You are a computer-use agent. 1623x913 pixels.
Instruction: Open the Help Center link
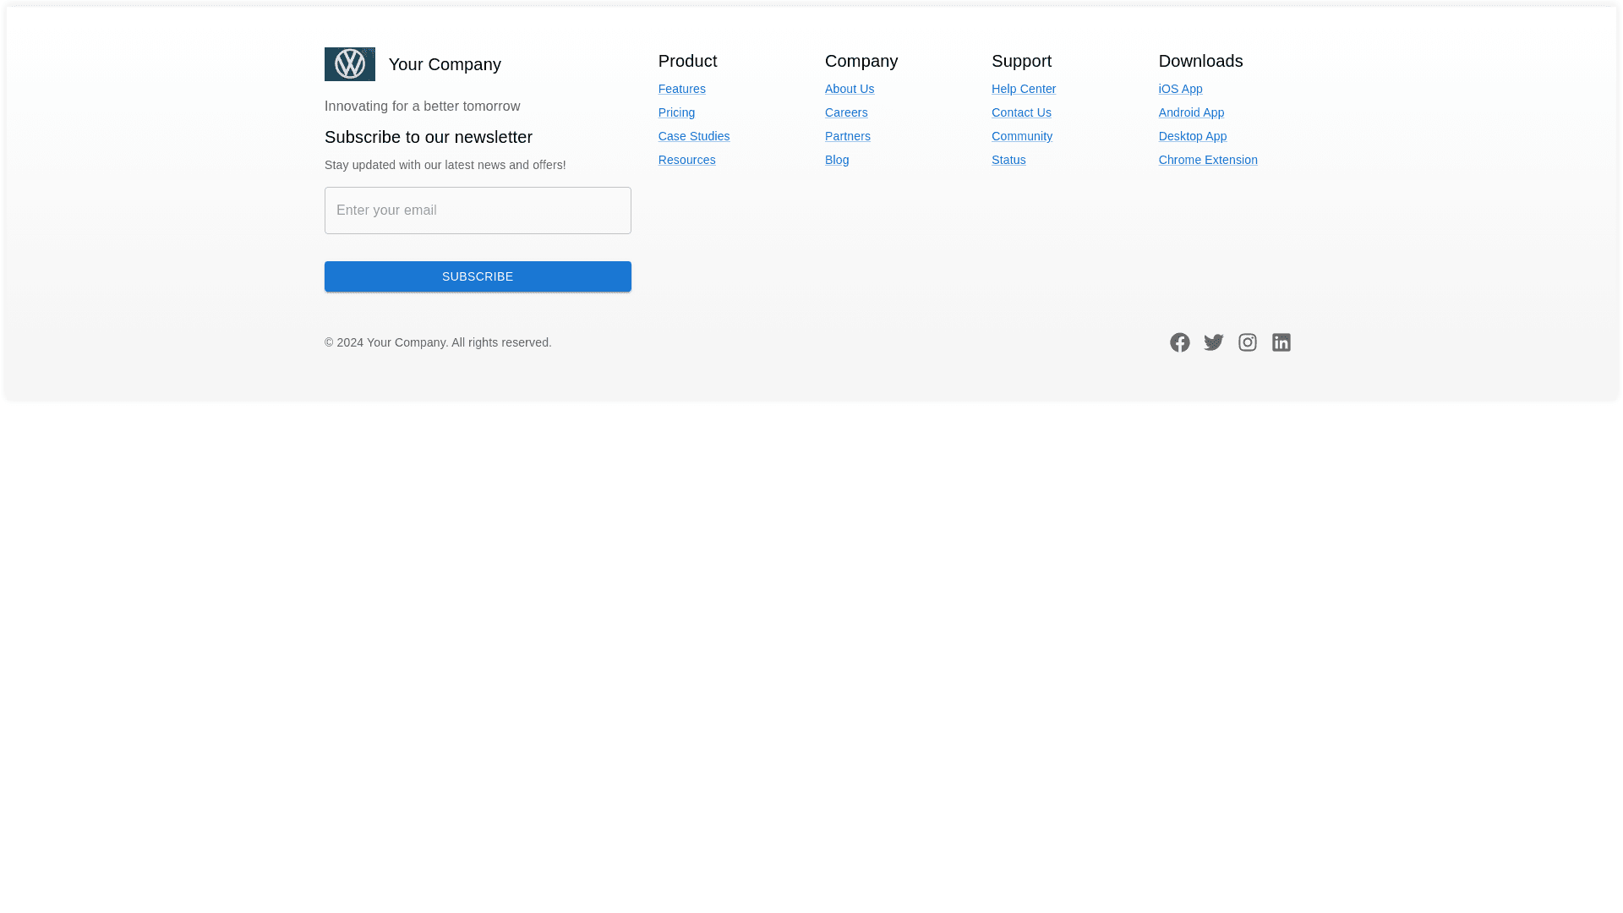point(1023,89)
